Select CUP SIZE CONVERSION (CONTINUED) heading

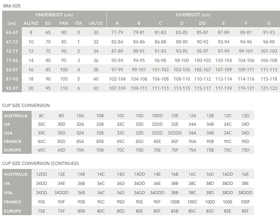tap(41, 163)
